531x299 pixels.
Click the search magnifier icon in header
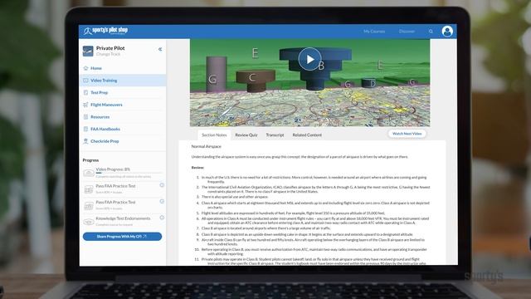(431, 32)
